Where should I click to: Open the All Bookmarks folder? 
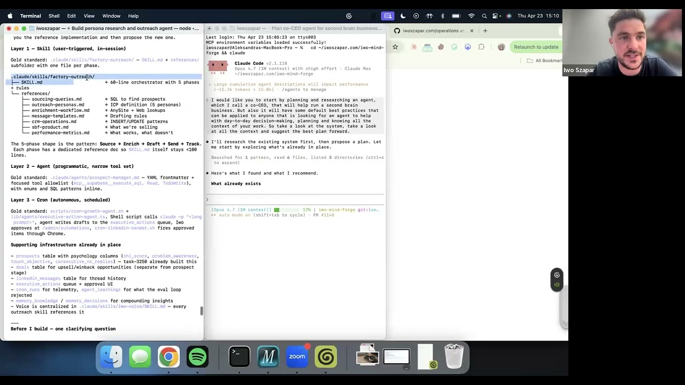(545, 61)
